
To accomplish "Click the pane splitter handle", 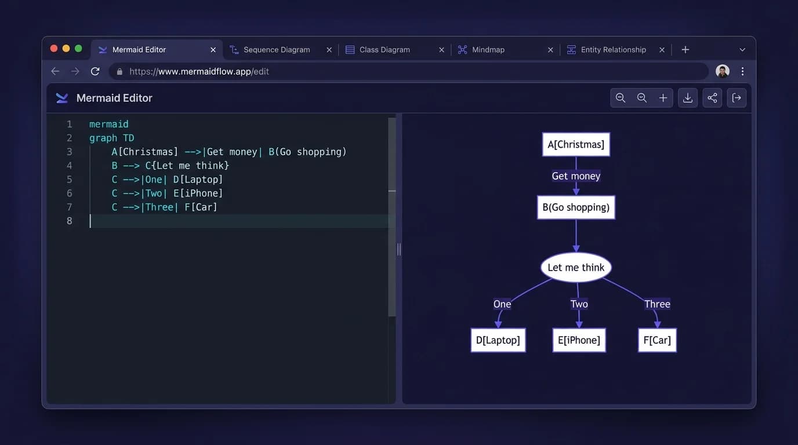I will point(399,249).
